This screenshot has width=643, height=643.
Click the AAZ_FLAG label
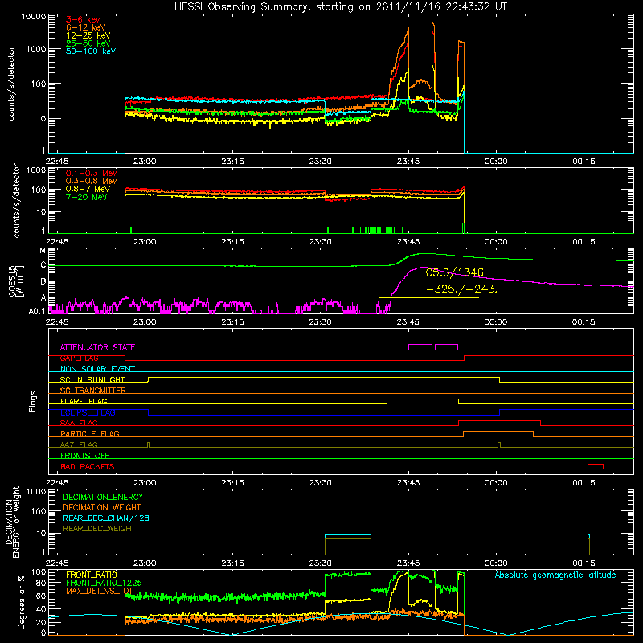[79, 444]
